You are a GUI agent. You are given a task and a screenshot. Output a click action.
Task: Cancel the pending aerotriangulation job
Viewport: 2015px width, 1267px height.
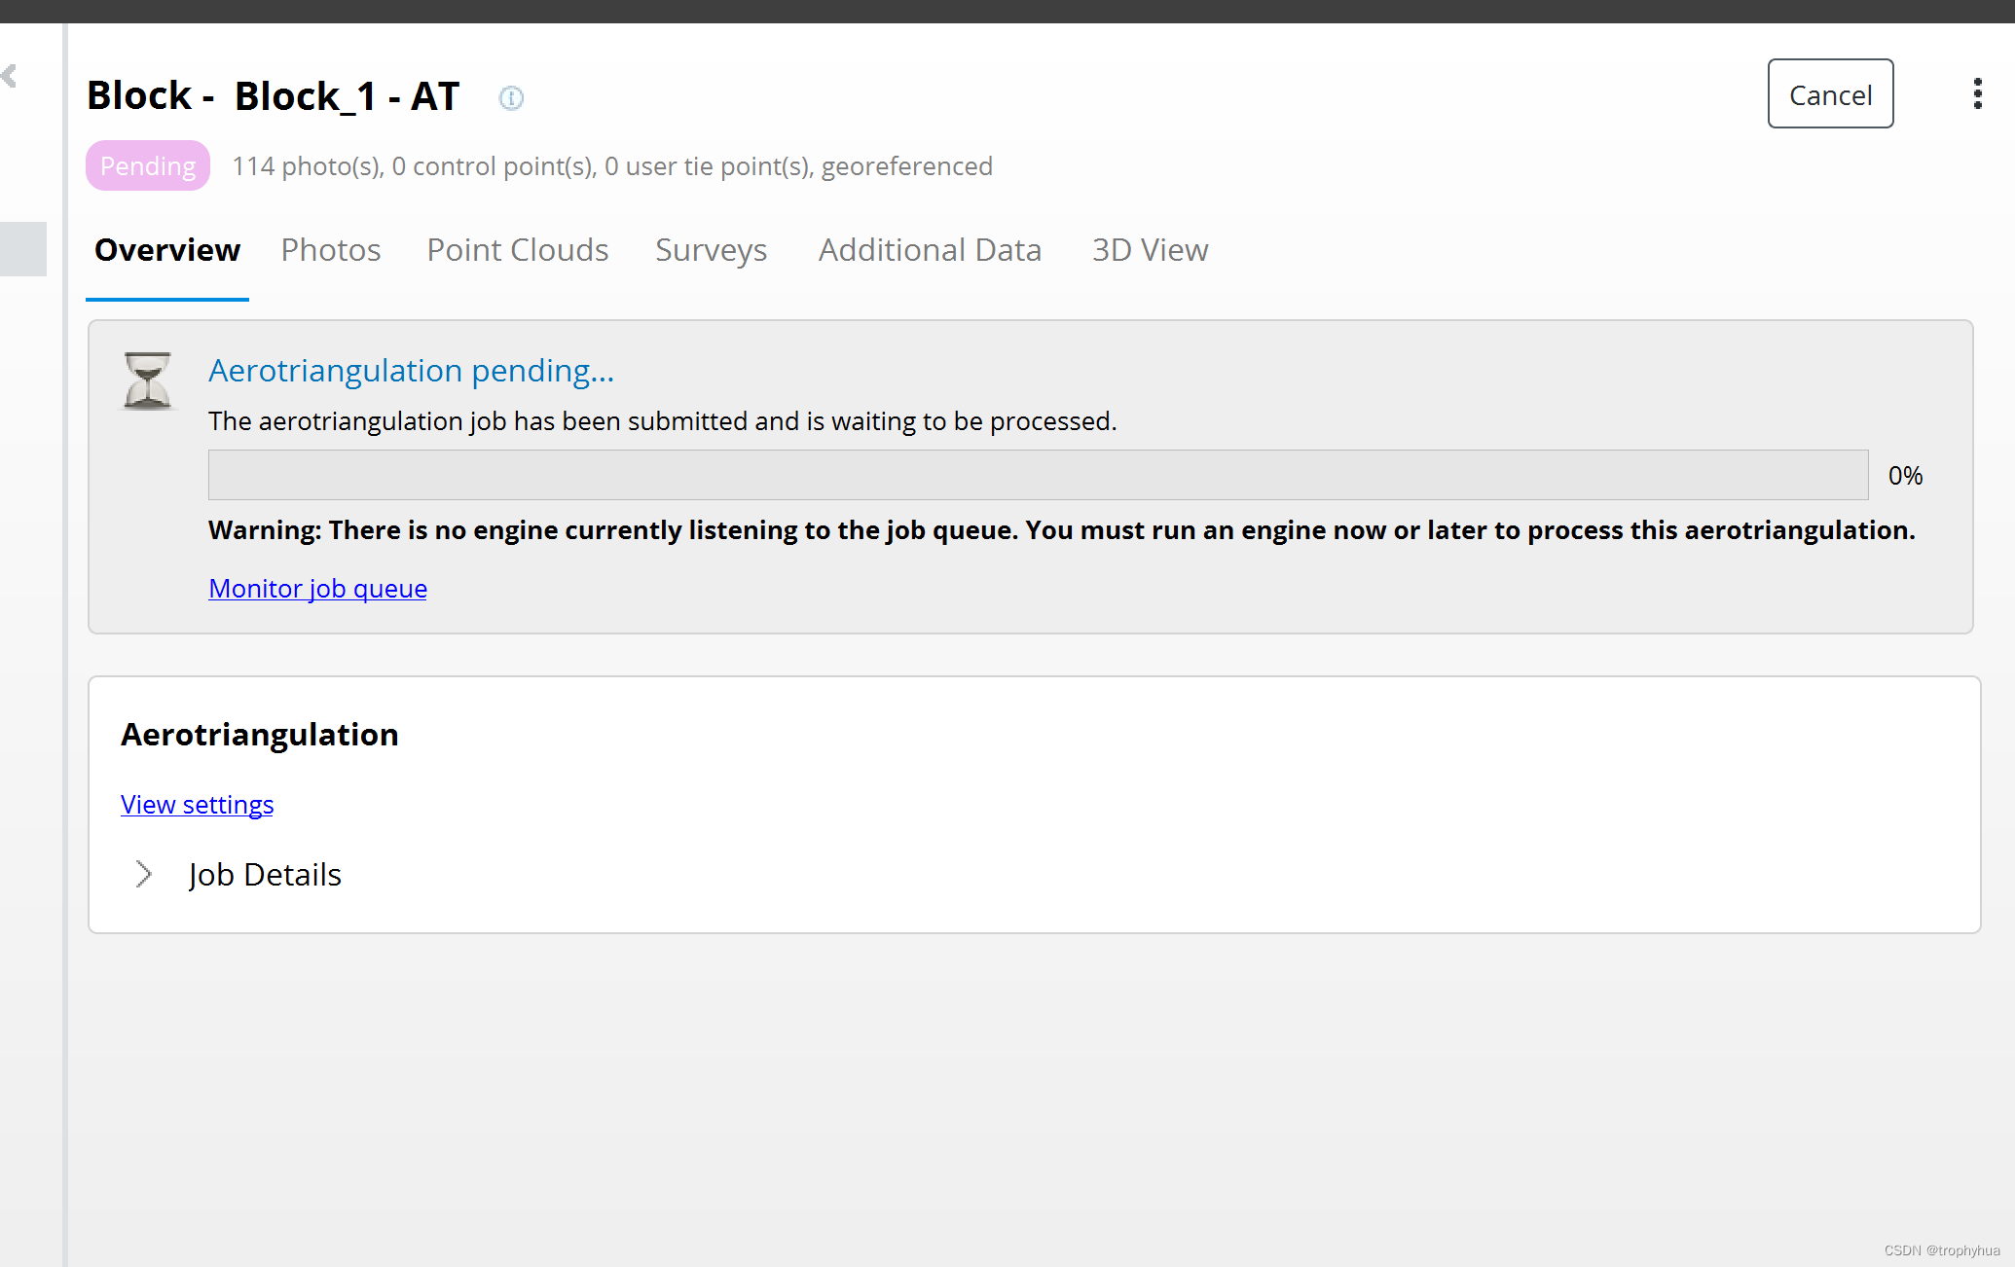click(1829, 94)
